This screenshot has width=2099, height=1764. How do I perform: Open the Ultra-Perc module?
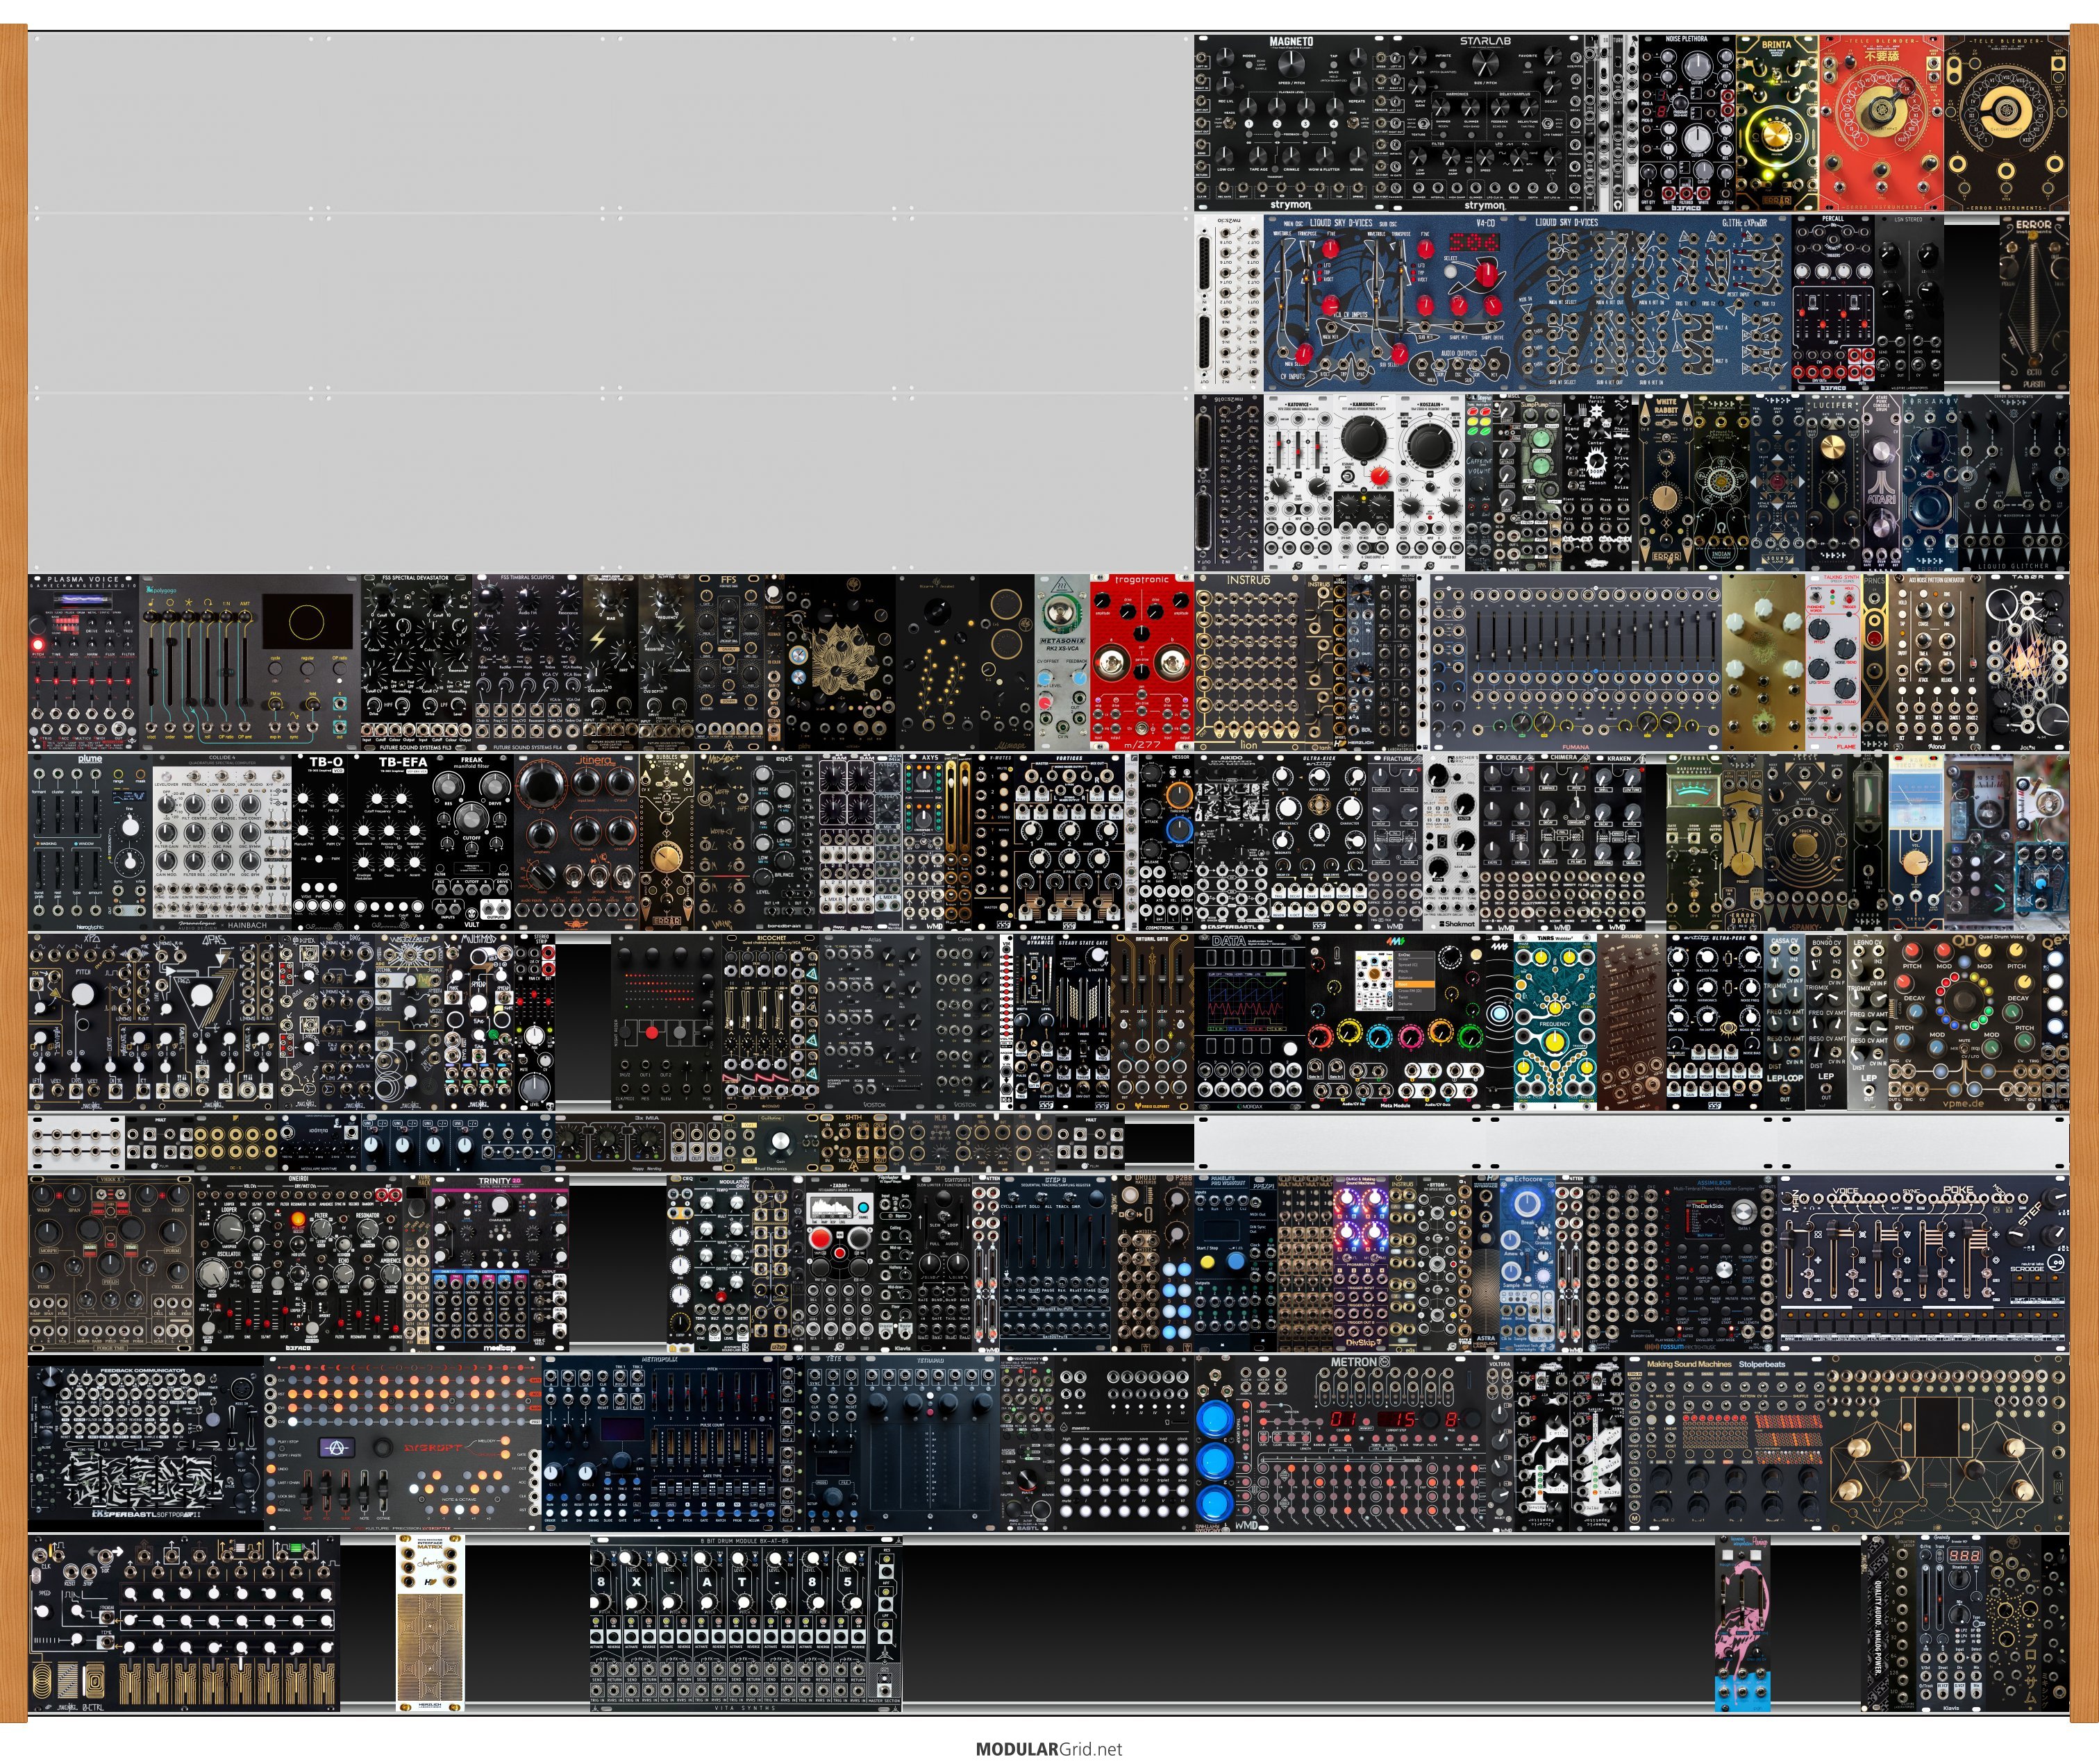pos(1714,1022)
